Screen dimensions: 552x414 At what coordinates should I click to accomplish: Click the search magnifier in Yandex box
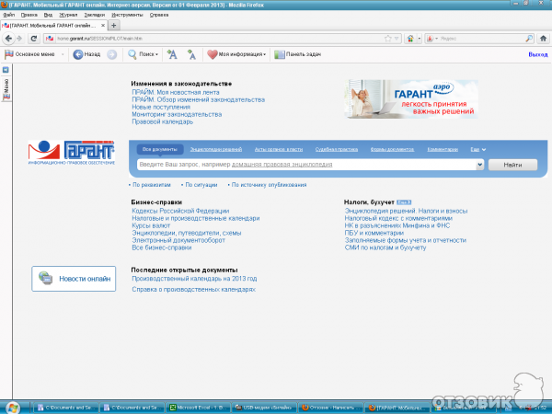529,39
